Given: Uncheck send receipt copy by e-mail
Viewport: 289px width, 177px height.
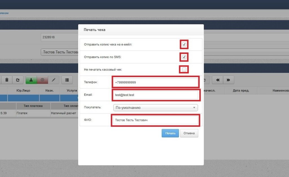Looking at the screenshot, I should pyautogui.click(x=184, y=44).
